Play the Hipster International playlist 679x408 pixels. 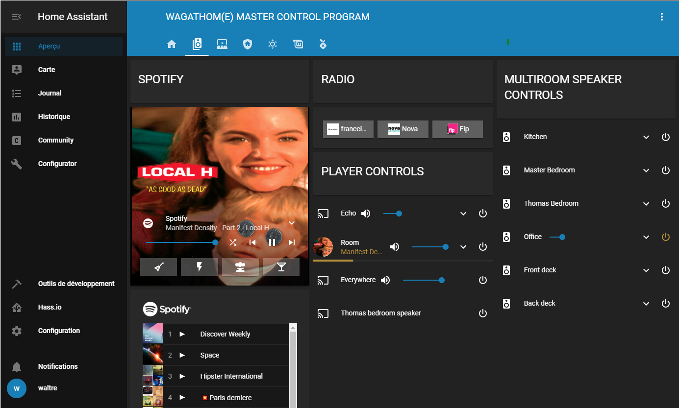[x=182, y=376]
